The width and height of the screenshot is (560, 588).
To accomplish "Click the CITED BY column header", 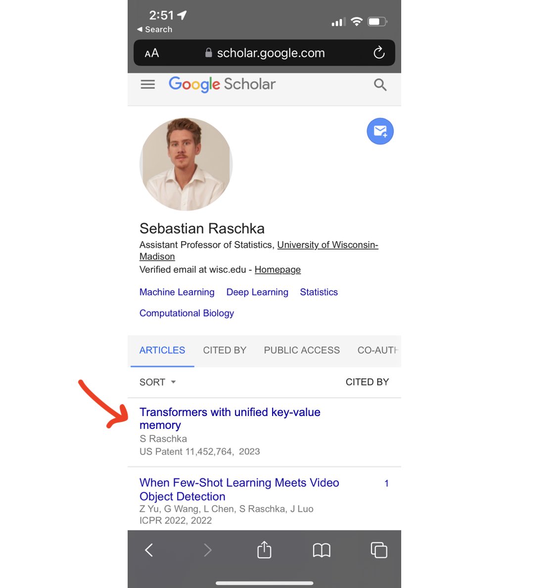I will click(367, 381).
